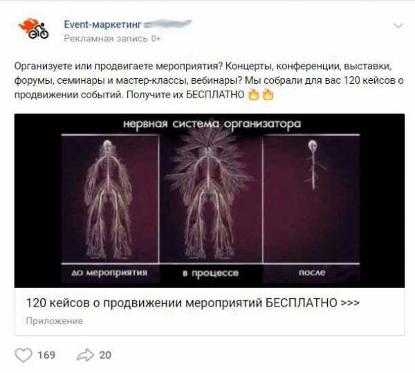Share the post with the arrow icon
The height and width of the screenshot is (373, 415).
click(85, 355)
